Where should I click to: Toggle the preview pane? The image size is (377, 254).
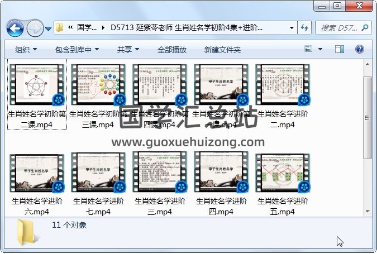point(340,49)
